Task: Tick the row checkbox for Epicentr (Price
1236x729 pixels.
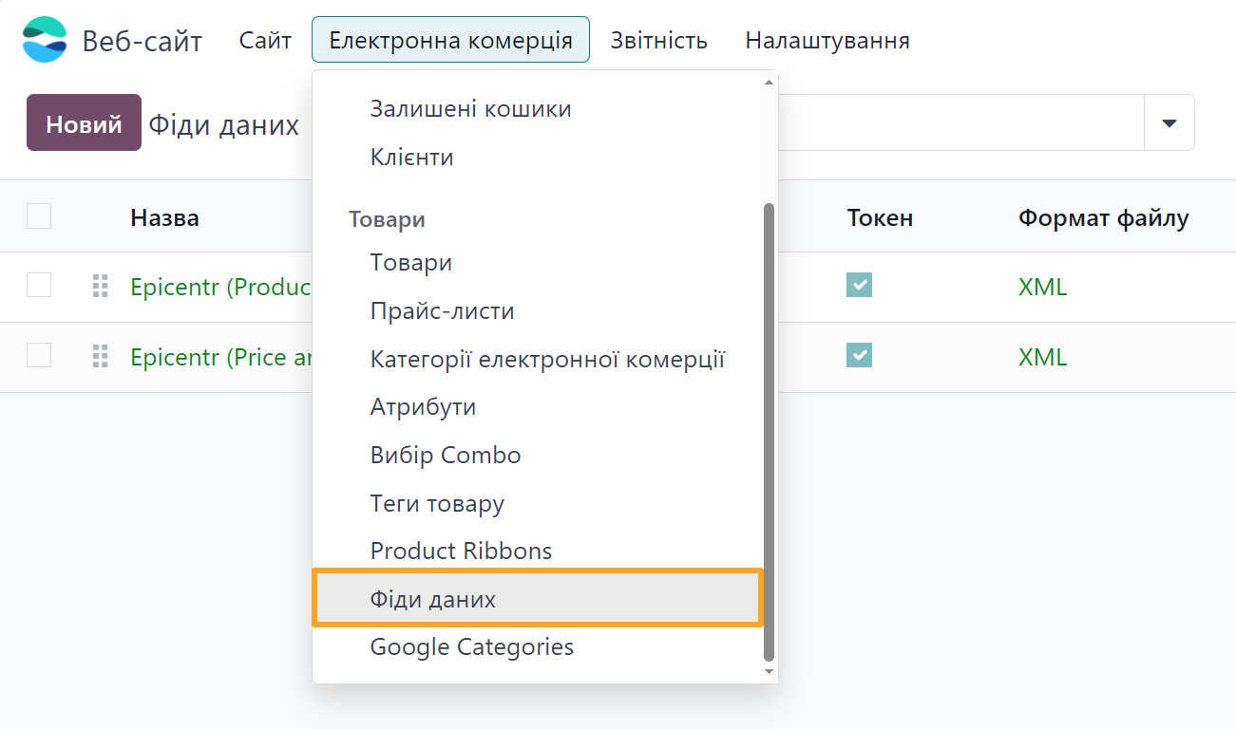Action: point(39,355)
